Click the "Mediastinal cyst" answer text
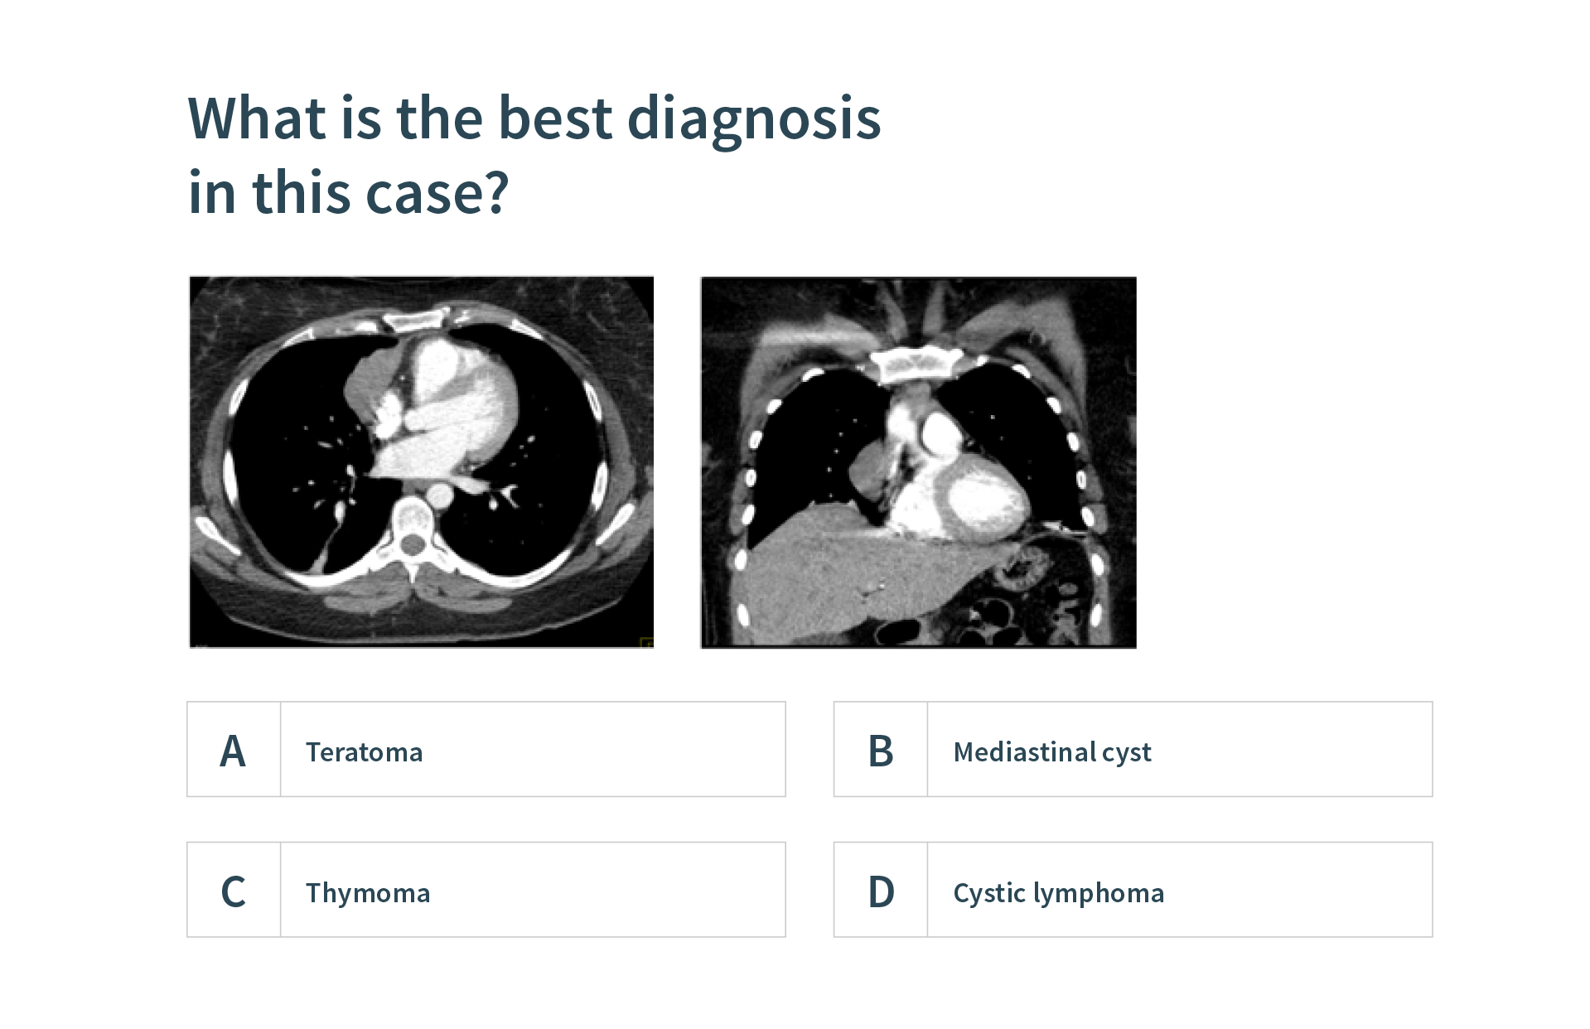 click(x=1051, y=752)
